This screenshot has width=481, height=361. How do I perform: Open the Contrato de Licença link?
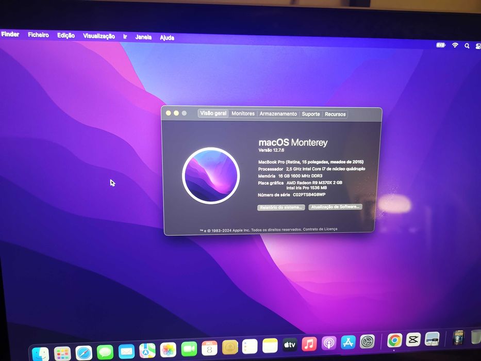pyautogui.click(x=320, y=229)
